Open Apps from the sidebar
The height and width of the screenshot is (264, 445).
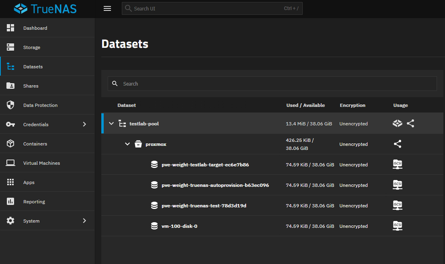point(47,182)
